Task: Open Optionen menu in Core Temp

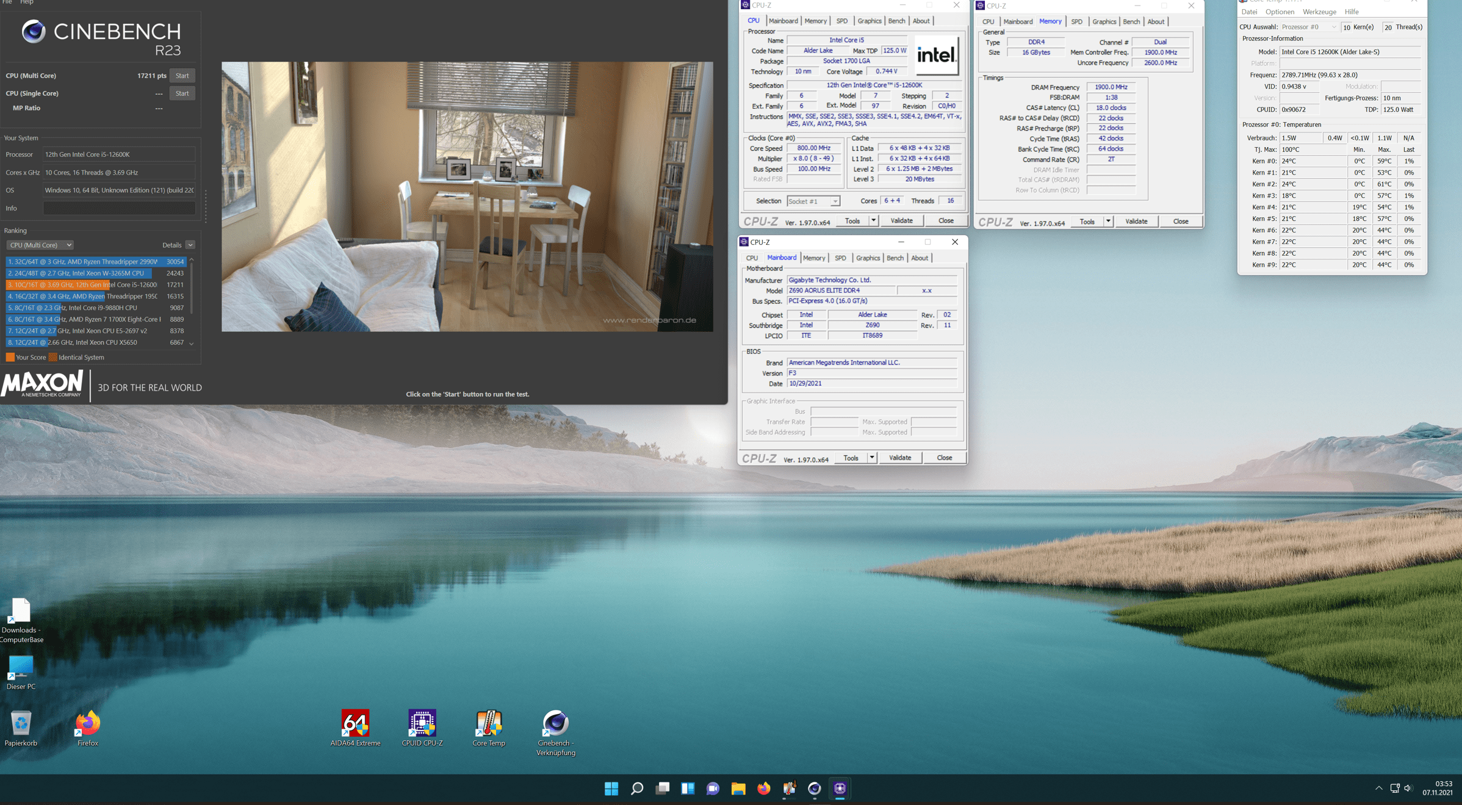Action: click(x=1279, y=12)
